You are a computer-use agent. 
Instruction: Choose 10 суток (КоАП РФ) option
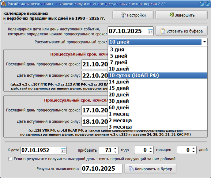tap(134, 75)
